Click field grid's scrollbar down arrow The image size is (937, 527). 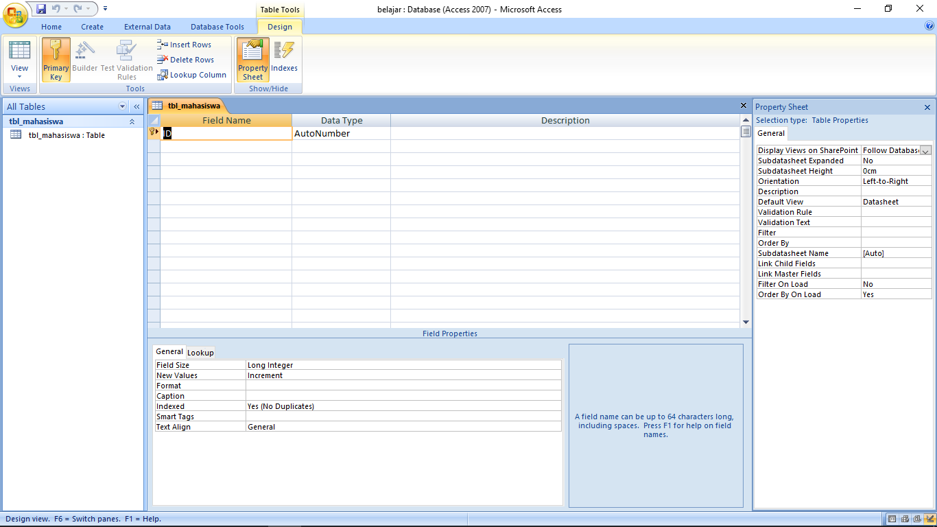pos(746,322)
